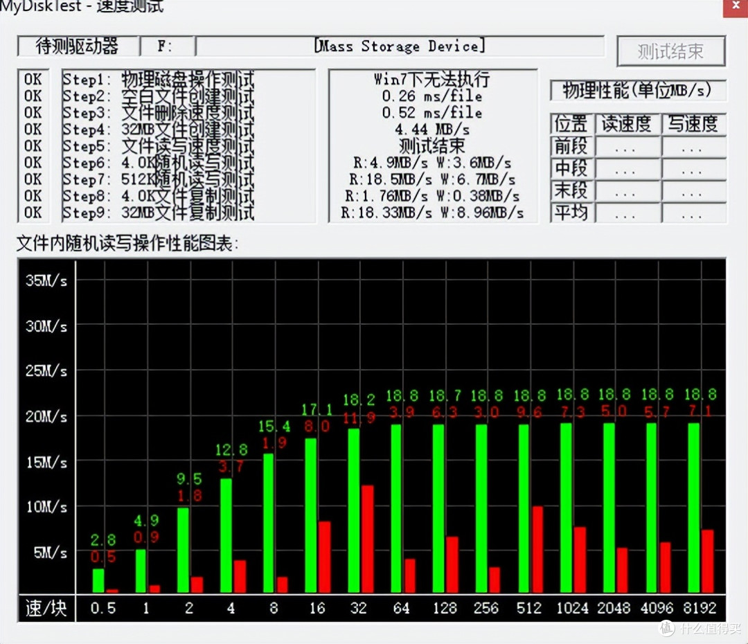The width and height of the screenshot is (748, 644).
Task: Click the 5M/s axis label
Action: pyautogui.click(x=50, y=553)
